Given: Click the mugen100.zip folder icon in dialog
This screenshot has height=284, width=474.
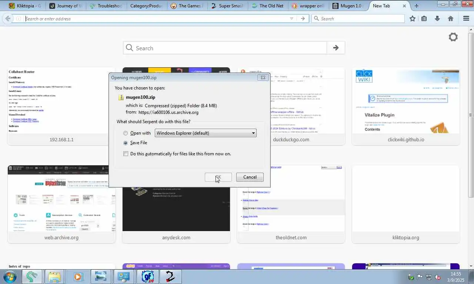Looking at the screenshot, I should click(x=121, y=97).
